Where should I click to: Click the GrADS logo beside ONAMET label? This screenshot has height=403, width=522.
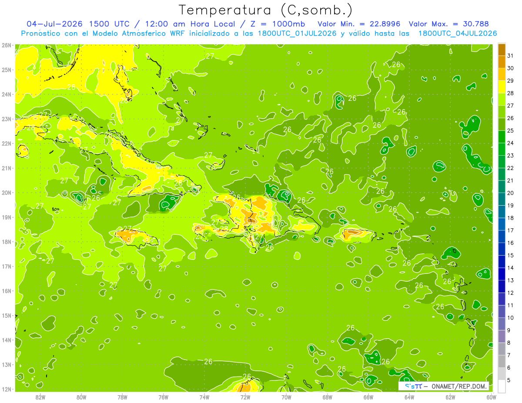pyautogui.click(x=413, y=386)
